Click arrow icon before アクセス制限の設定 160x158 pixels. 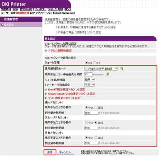tap(46, 51)
